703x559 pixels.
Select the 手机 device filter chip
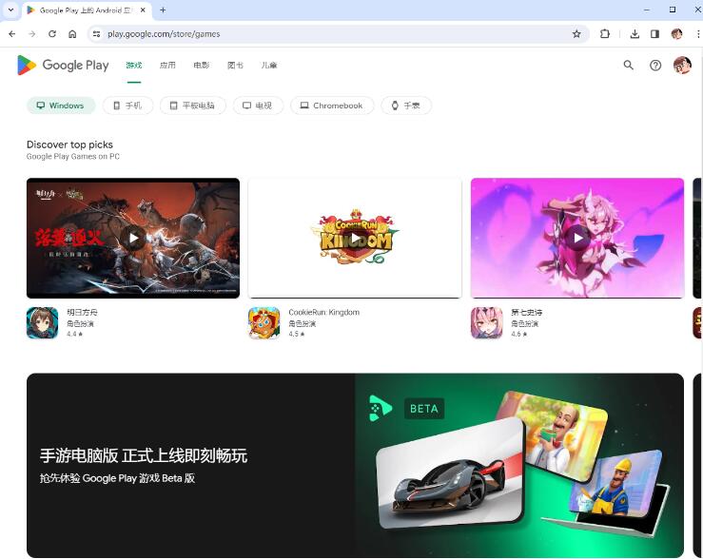point(127,106)
